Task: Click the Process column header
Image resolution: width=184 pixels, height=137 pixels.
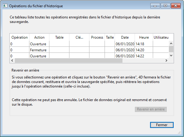Action: click(97, 37)
